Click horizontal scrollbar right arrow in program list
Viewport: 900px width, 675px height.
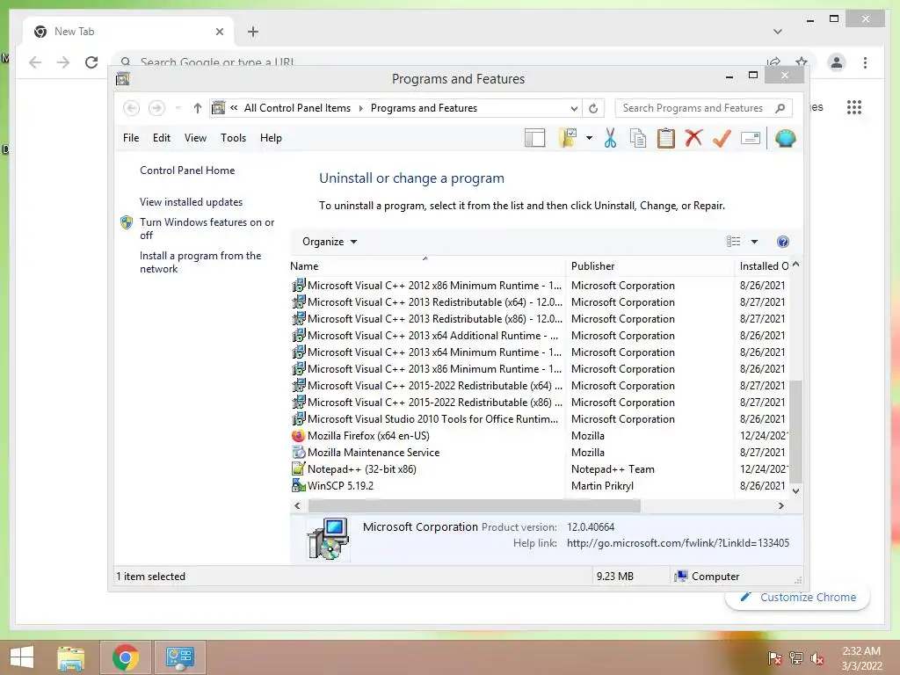[780, 505]
